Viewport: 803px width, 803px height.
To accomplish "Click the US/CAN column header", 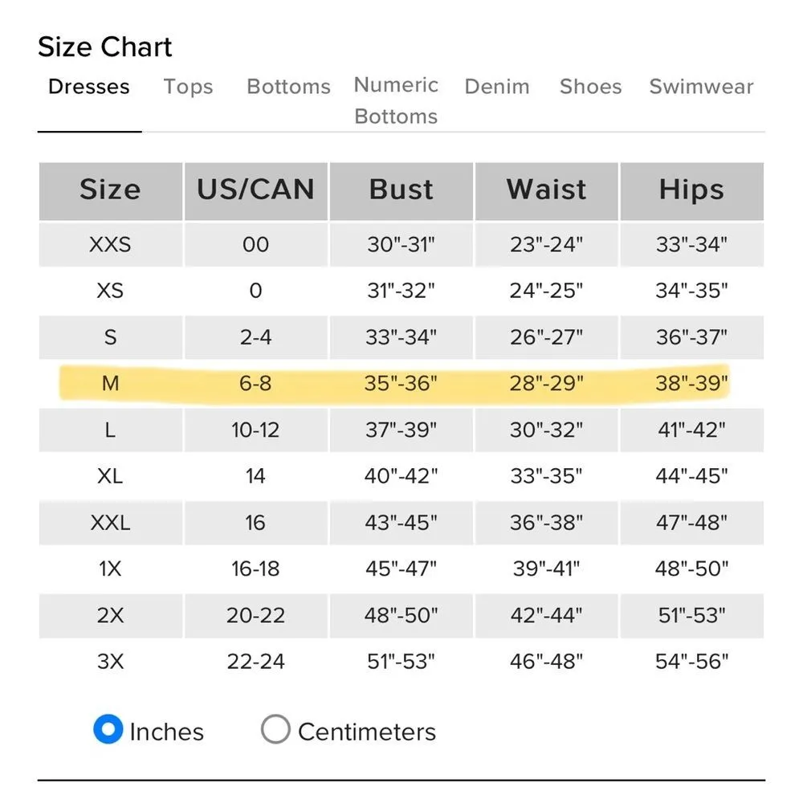I will (x=255, y=190).
